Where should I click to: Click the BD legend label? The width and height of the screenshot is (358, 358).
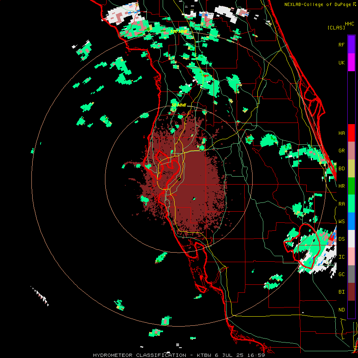(x=341, y=169)
